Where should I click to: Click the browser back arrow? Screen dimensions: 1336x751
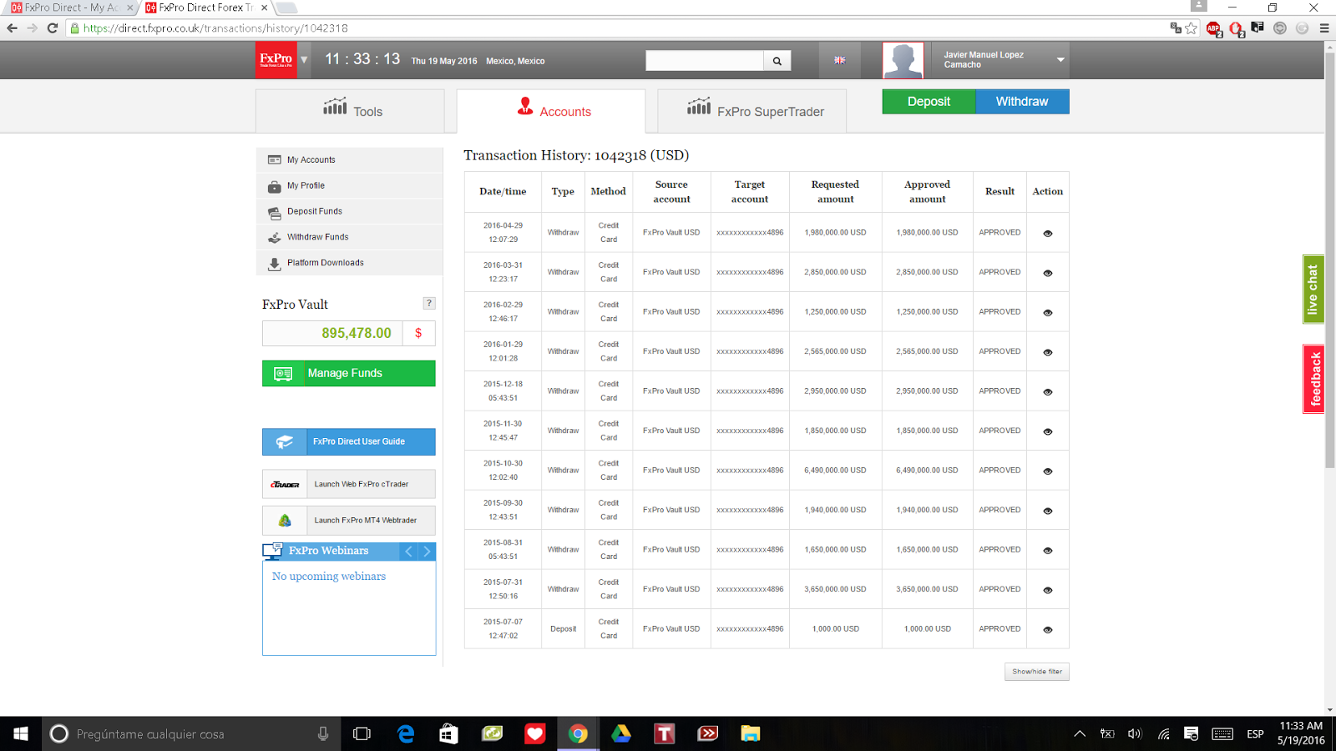12,28
